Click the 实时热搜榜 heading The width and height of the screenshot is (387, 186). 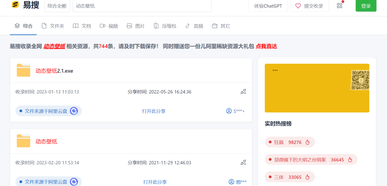click(278, 124)
